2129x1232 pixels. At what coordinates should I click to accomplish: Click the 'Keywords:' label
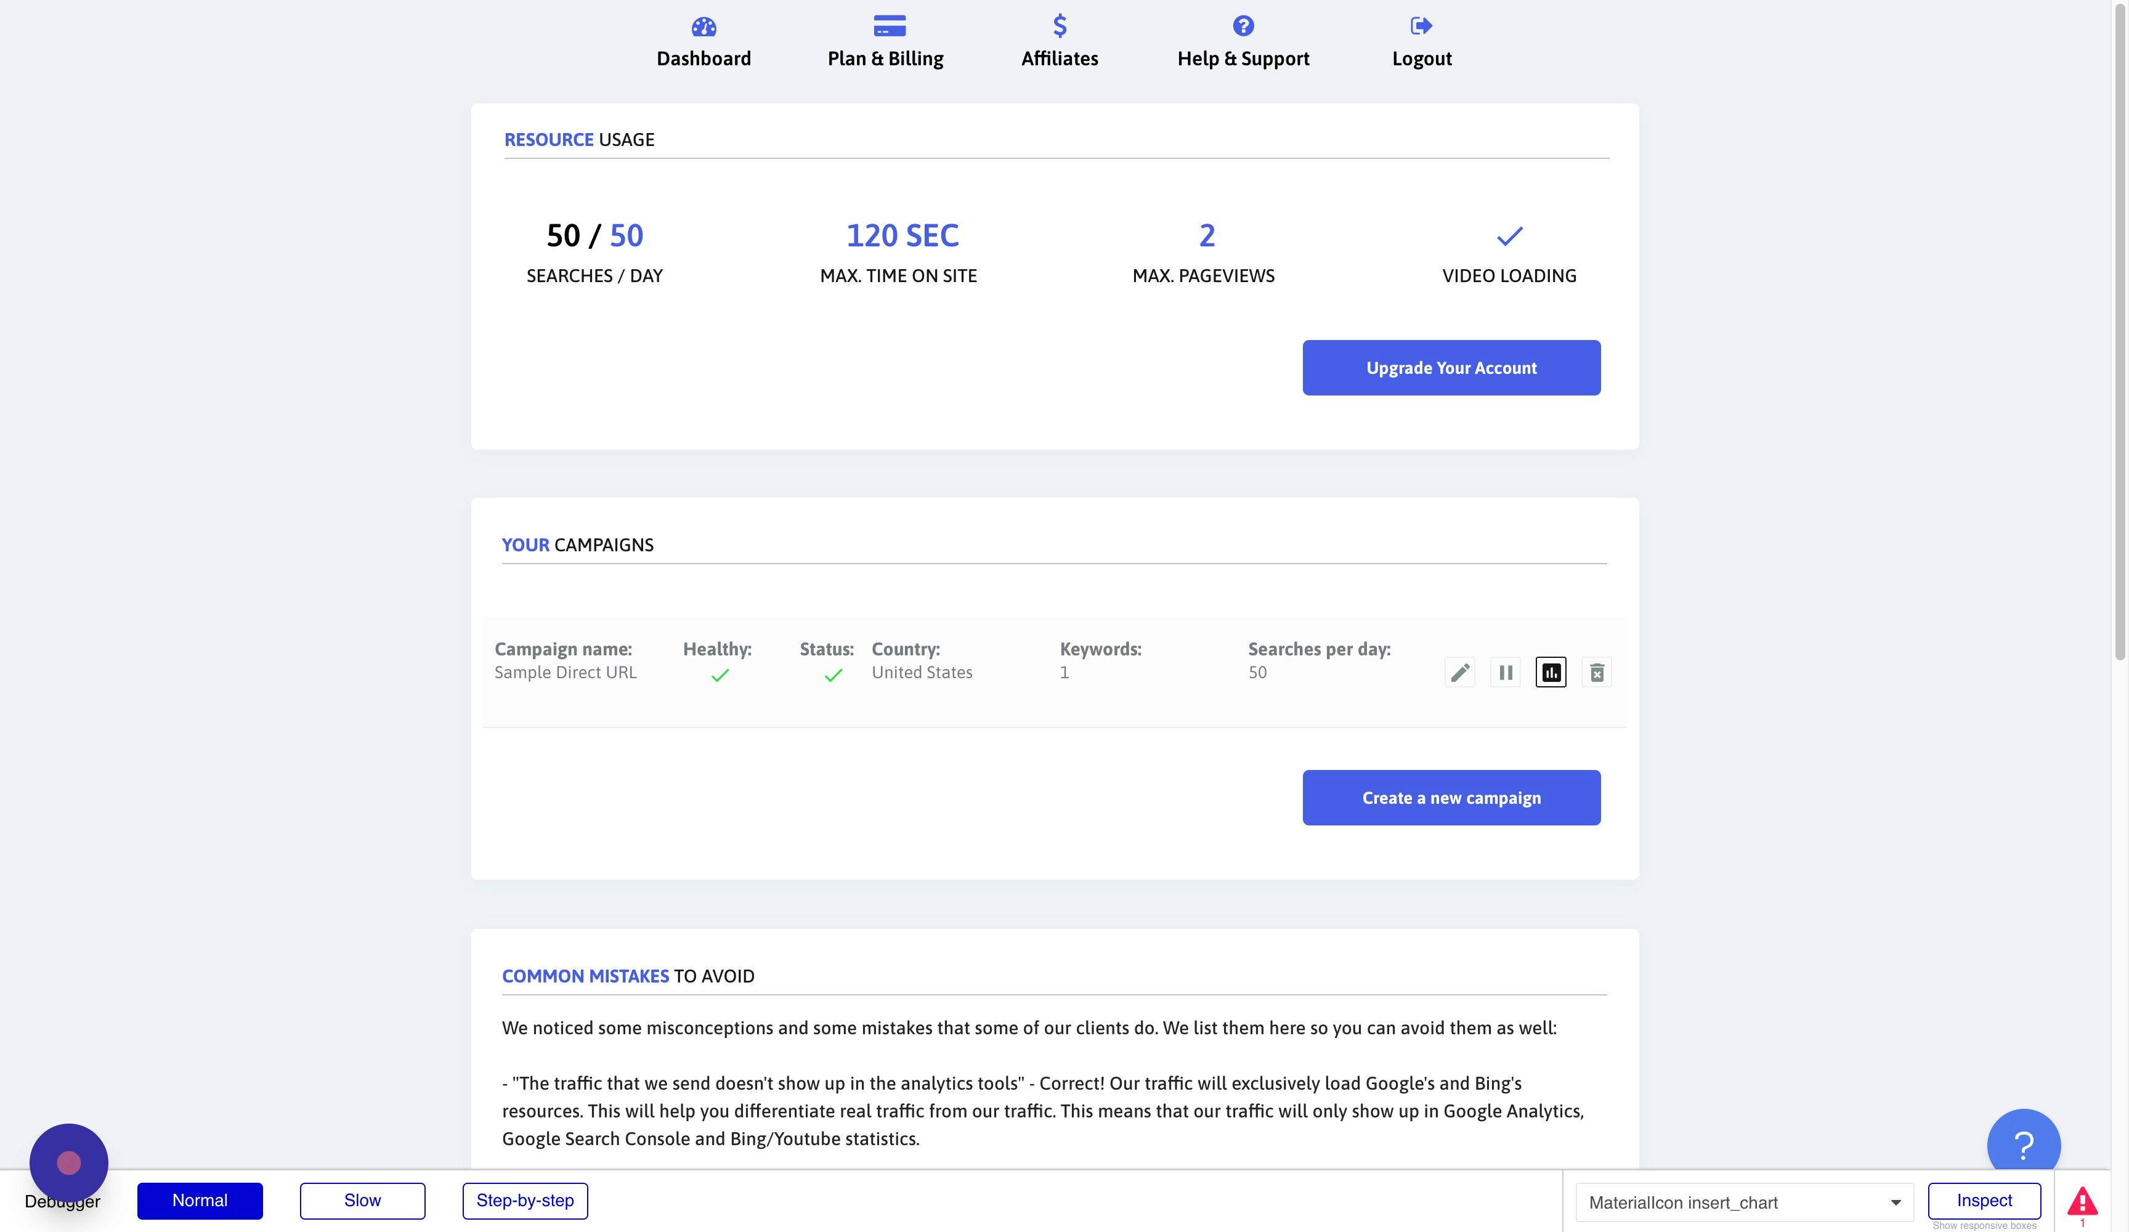click(1100, 649)
